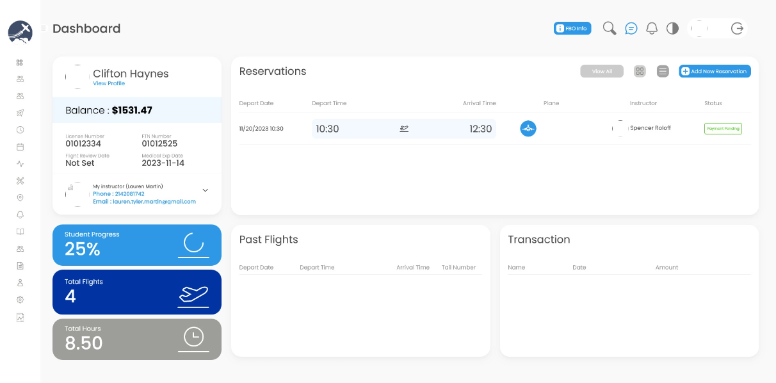Collapse the sidebar using the hamburger icon
Image resolution: width=776 pixels, height=383 pixels.
[43, 28]
